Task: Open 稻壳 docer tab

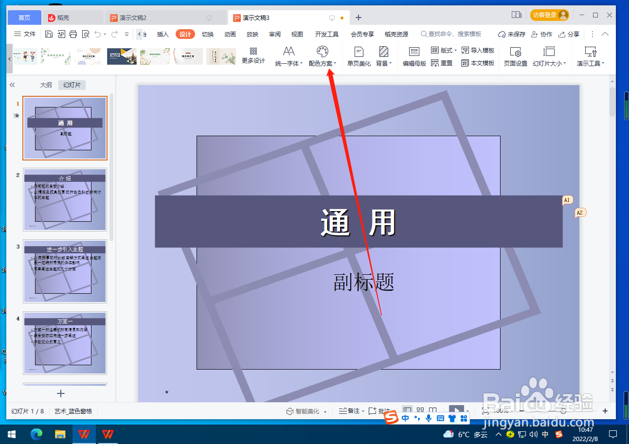Action: tap(73, 18)
